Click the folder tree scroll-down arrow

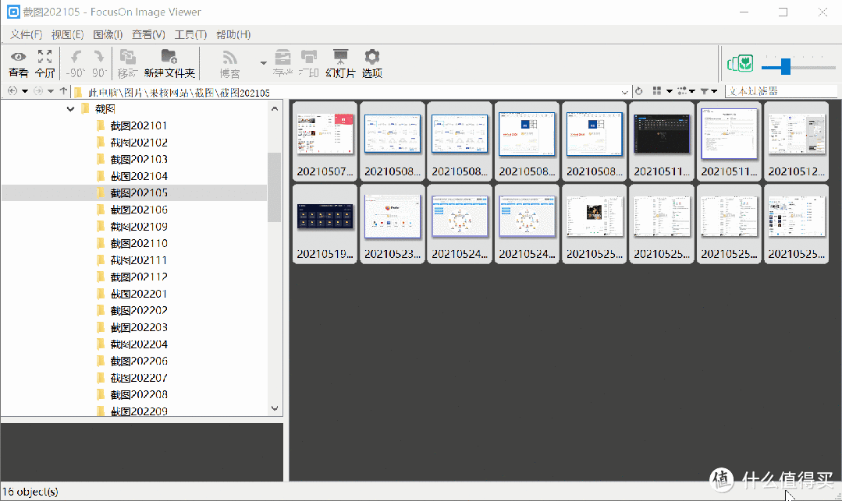pyautogui.click(x=275, y=408)
